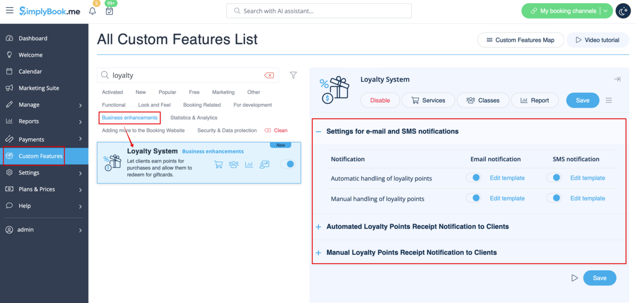Select the Business enhancements filter tab
Viewport: 636px width, 303px height.
[x=130, y=118]
